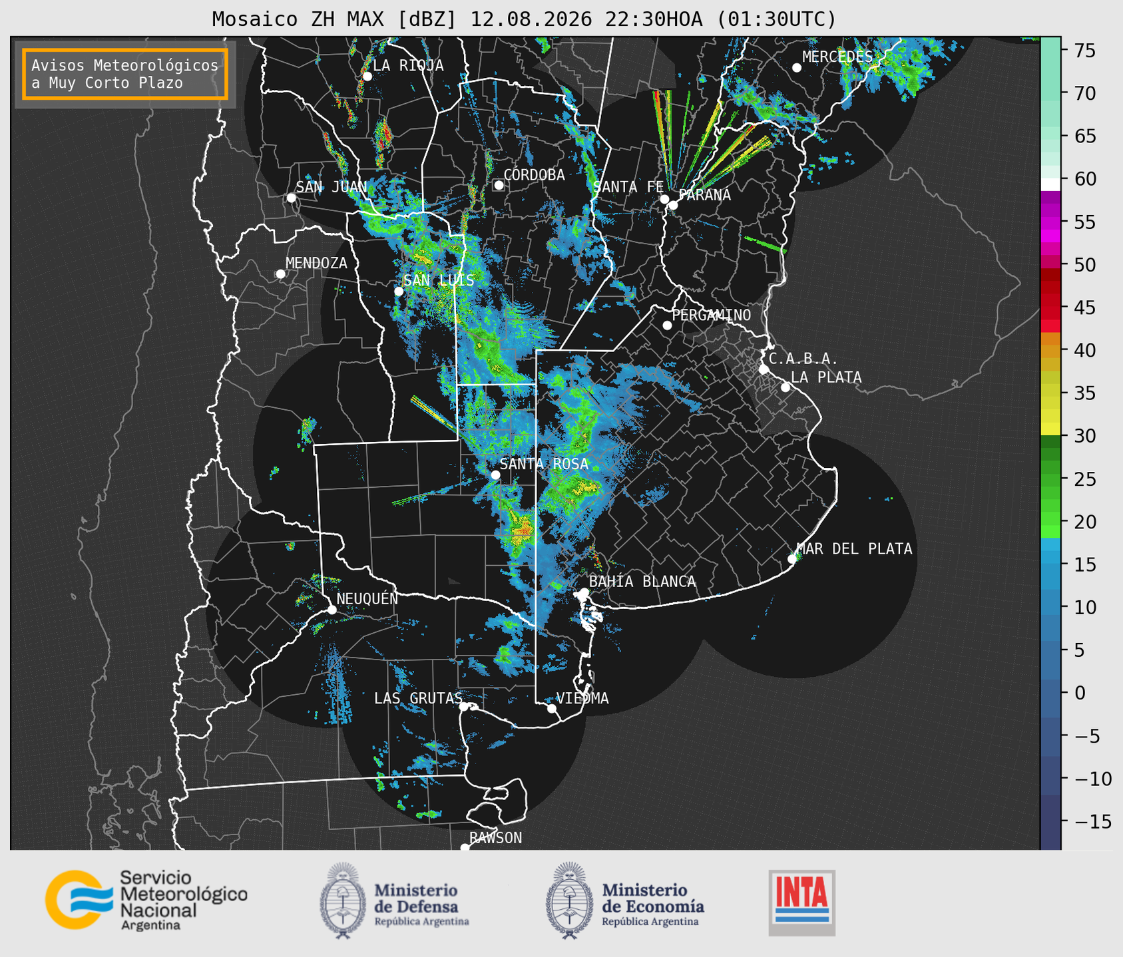Click the LAS GRUTAS city label

coord(417,698)
